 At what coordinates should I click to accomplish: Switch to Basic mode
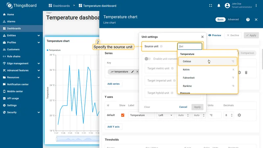click(220, 19)
